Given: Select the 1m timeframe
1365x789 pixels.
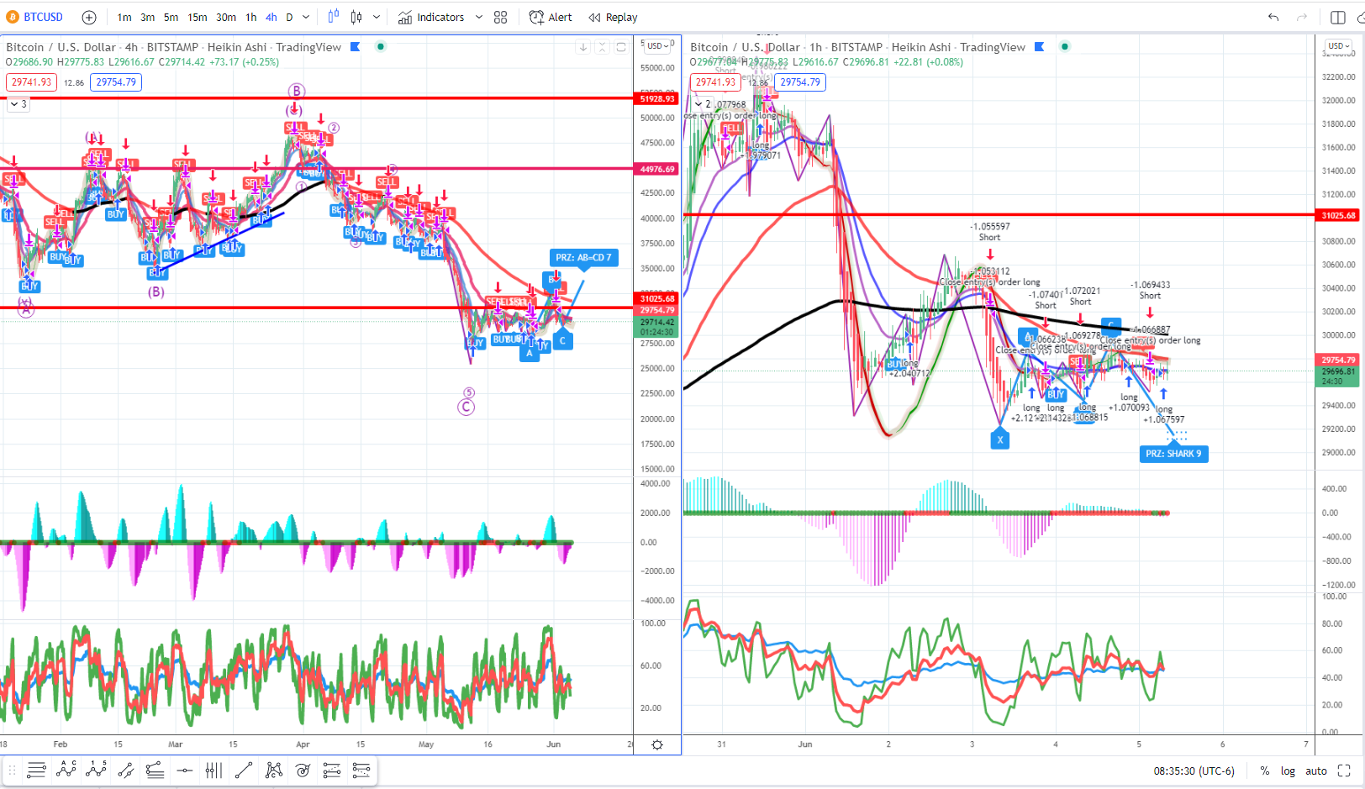Looking at the screenshot, I should (x=124, y=17).
